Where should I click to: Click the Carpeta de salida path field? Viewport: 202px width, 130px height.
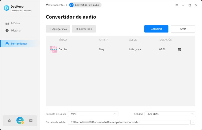pos(128,122)
